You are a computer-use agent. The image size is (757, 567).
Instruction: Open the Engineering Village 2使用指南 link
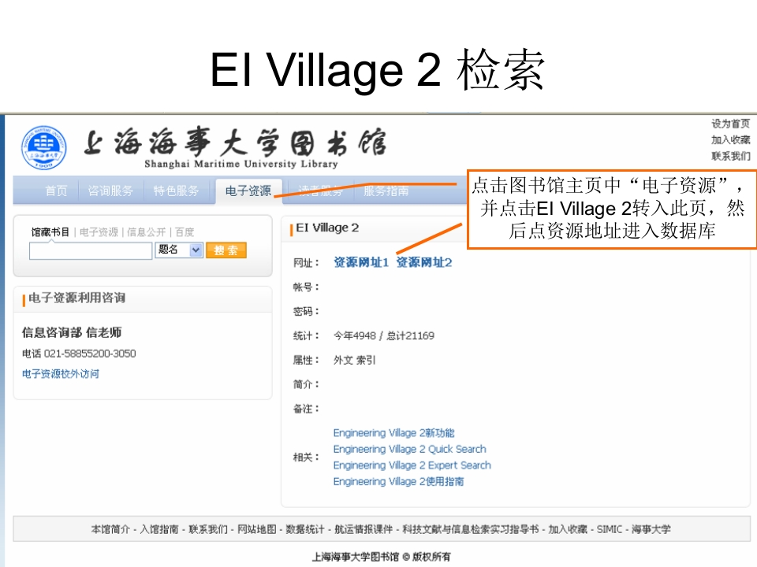[398, 481]
